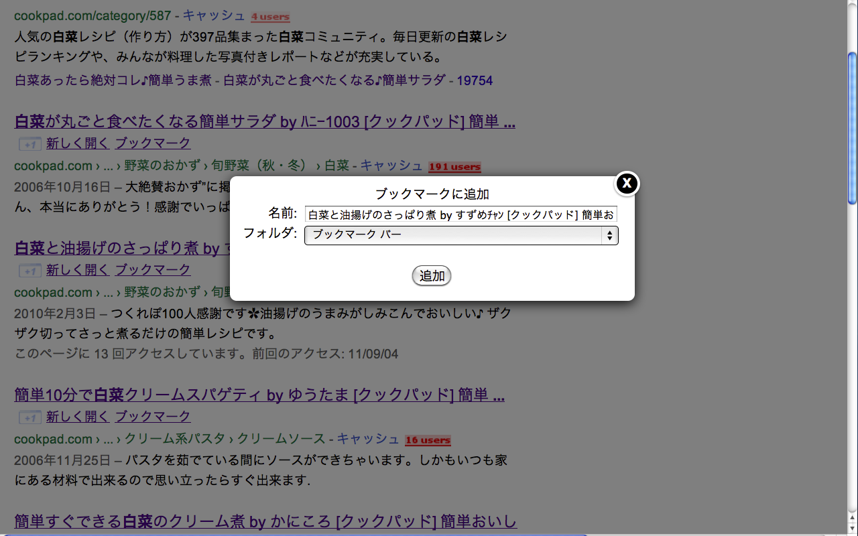Open the 4 users badge link
This screenshot has height=536, width=858.
click(x=271, y=16)
